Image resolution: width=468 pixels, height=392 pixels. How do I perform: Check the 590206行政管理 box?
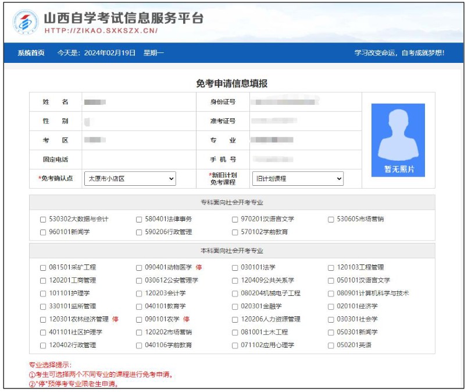point(139,232)
